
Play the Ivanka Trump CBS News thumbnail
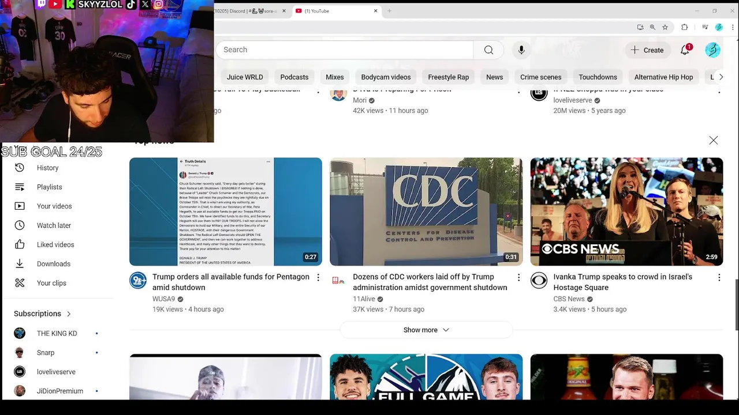click(x=626, y=212)
